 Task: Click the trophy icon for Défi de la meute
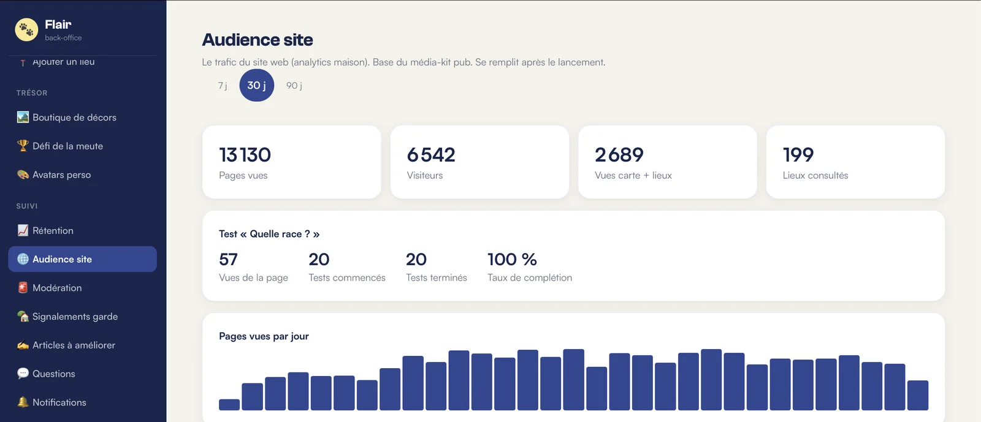tap(23, 146)
